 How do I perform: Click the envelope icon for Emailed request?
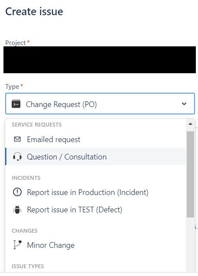17,139
